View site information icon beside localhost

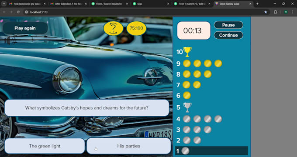pos(27,12)
